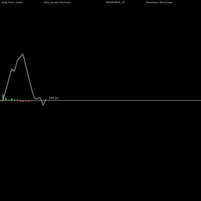Click the 'Daily Force Index' title text
Viewport: 201px width, 201px height.
point(12,2)
